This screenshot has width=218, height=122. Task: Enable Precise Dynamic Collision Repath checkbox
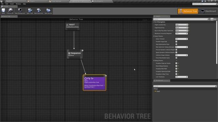176,50
